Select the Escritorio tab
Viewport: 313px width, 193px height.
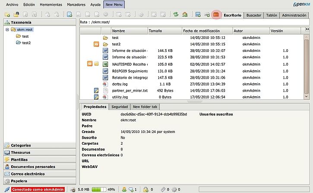pos(232,15)
